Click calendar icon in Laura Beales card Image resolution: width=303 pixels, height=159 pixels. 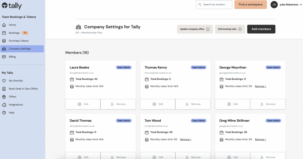[72, 79]
